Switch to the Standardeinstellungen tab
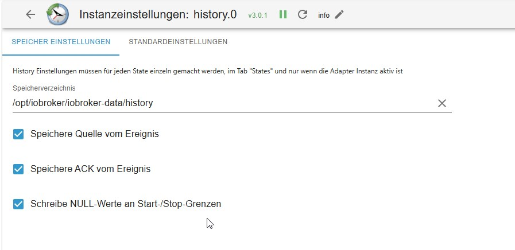 click(x=178, y=42)
